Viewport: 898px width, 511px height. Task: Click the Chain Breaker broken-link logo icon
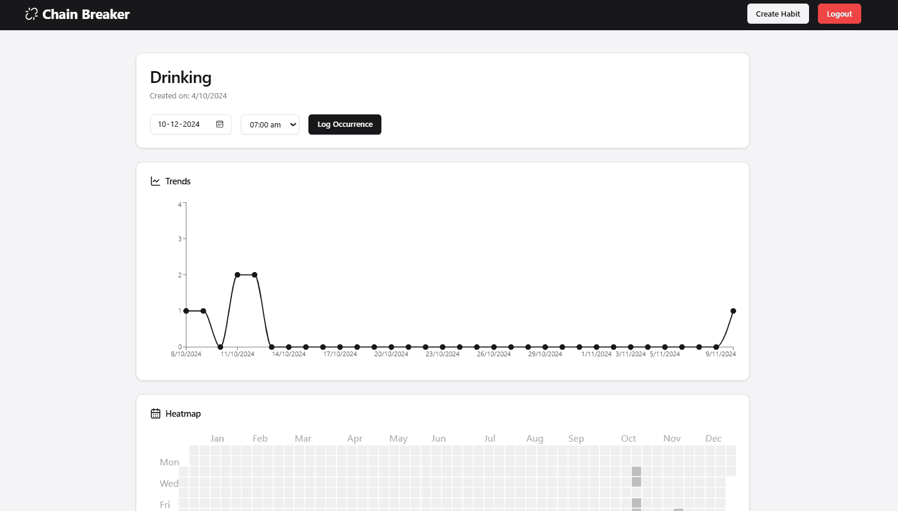31,14
